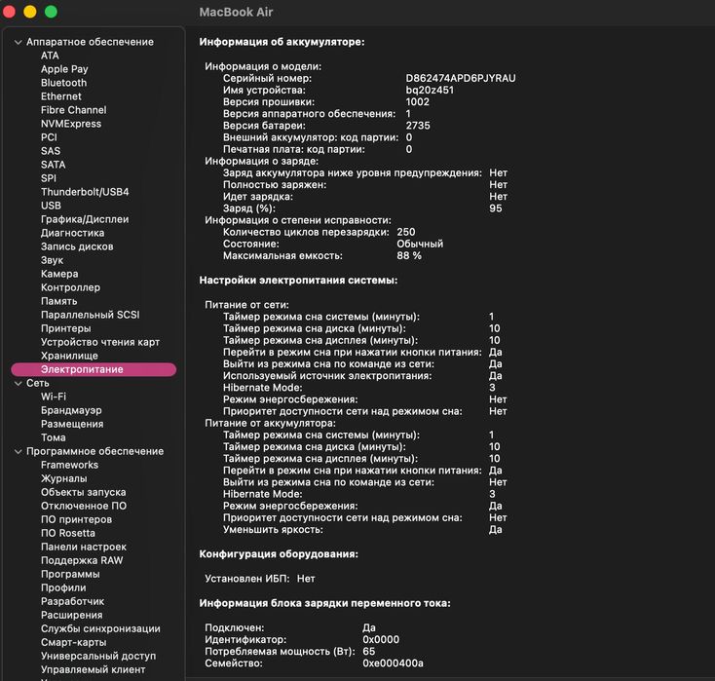
Task: Show the Программы software list
Action: [69, 574]
